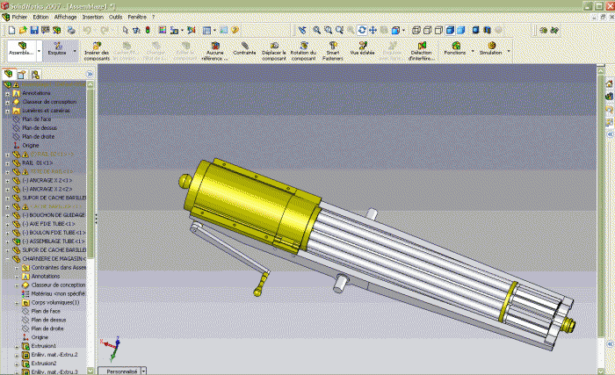The height and width of the screenshot is (375, 615).
Task: Click the Rebuild traffic light icon
Action: coord(148,30)
